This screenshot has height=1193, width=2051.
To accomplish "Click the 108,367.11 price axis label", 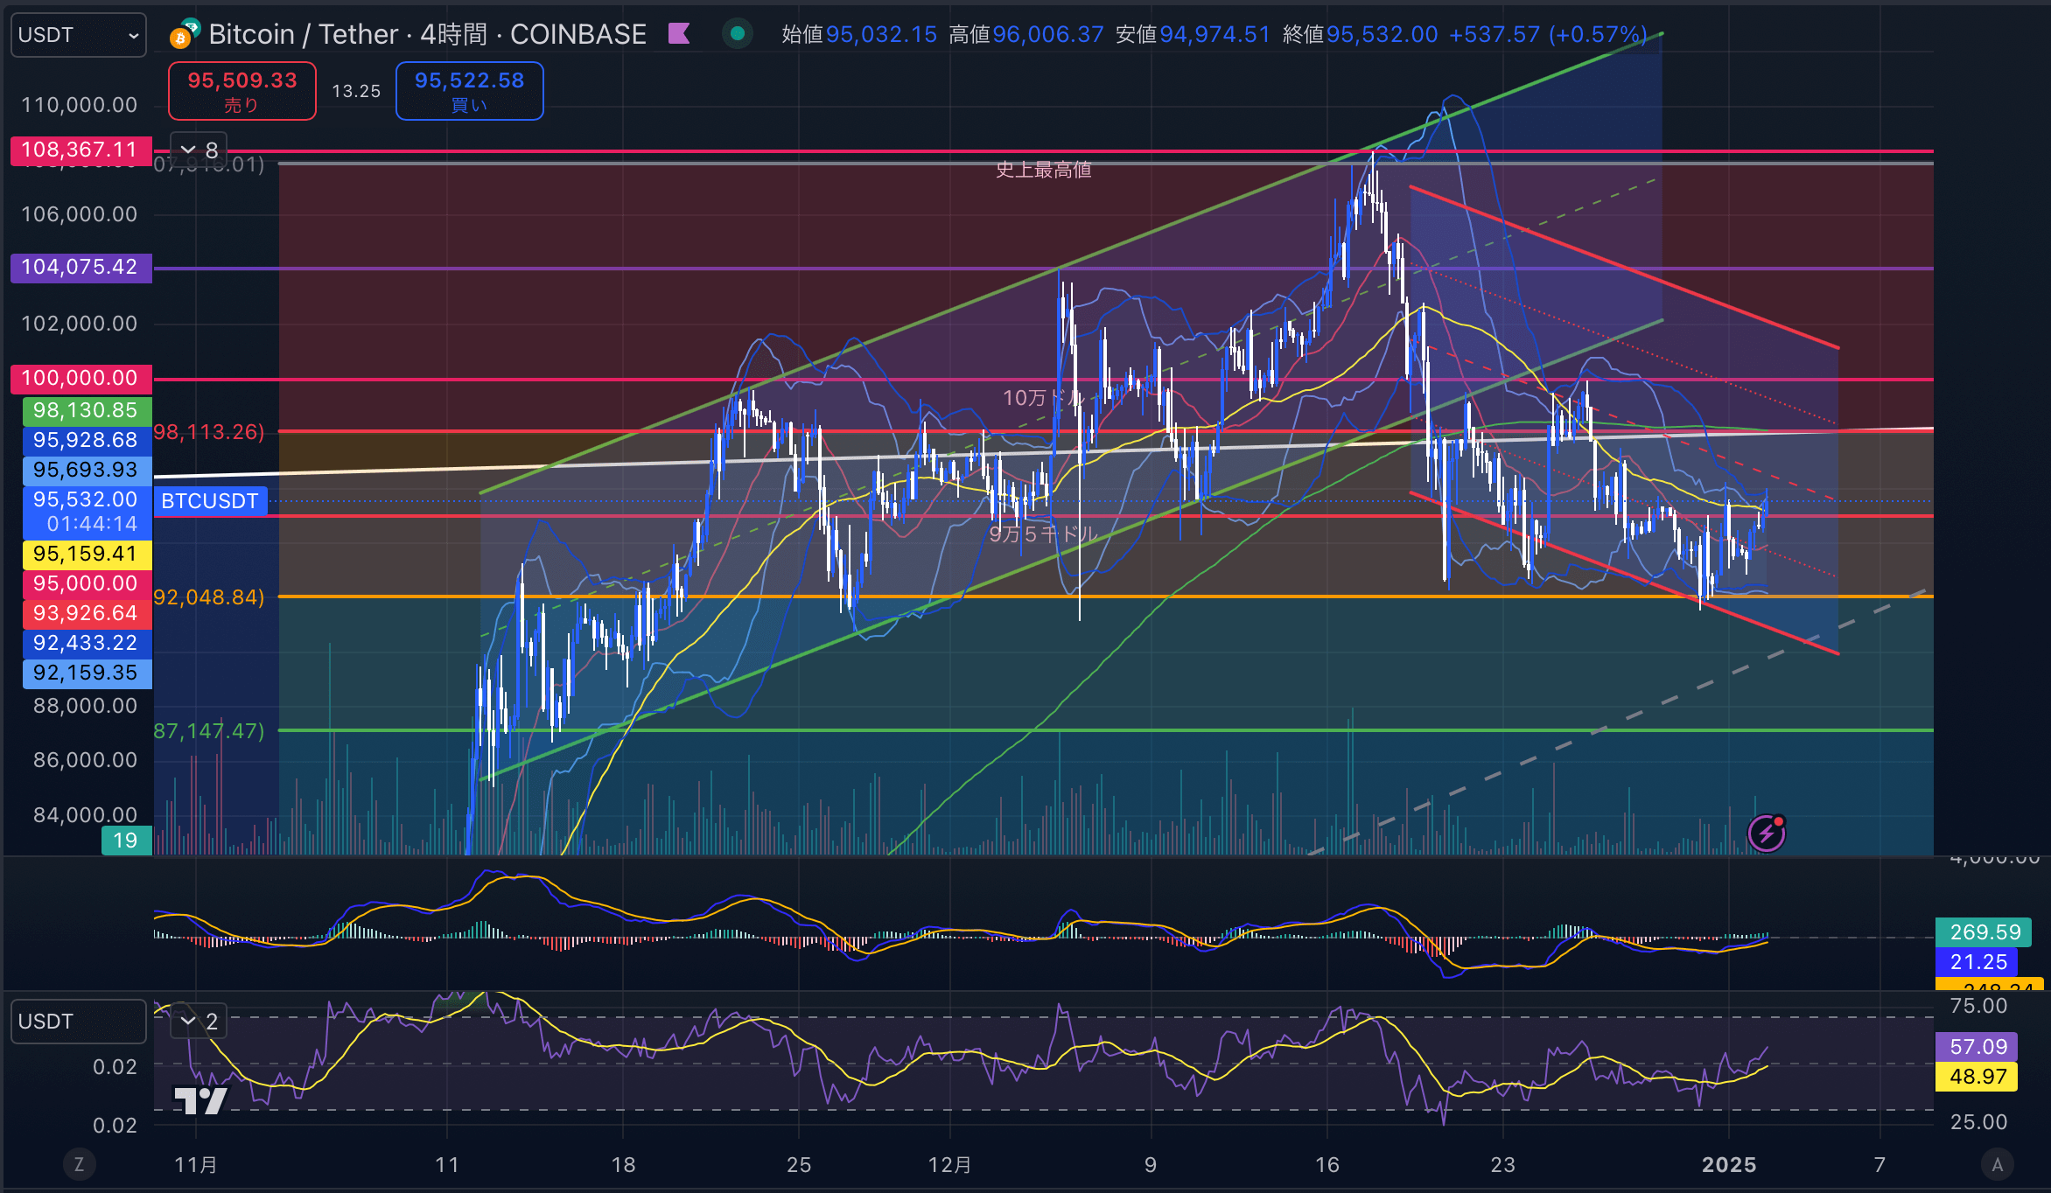I will point(81,150).
